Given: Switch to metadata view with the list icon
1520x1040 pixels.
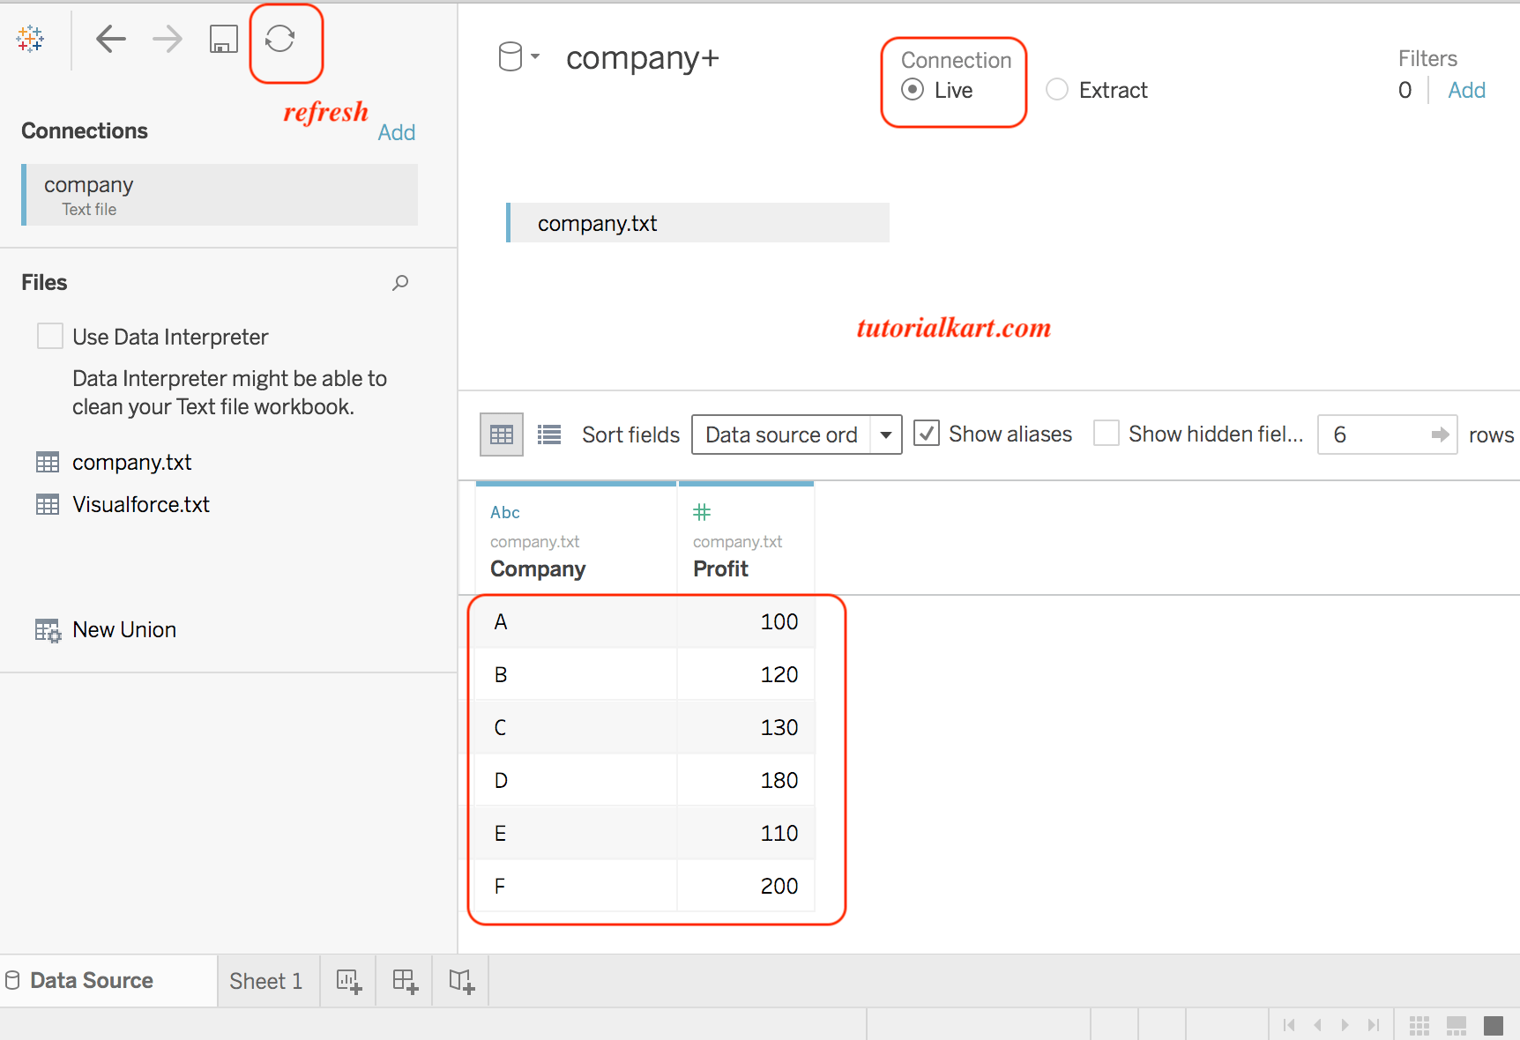Looking at the screenshot, I should [x=548, y=434].
